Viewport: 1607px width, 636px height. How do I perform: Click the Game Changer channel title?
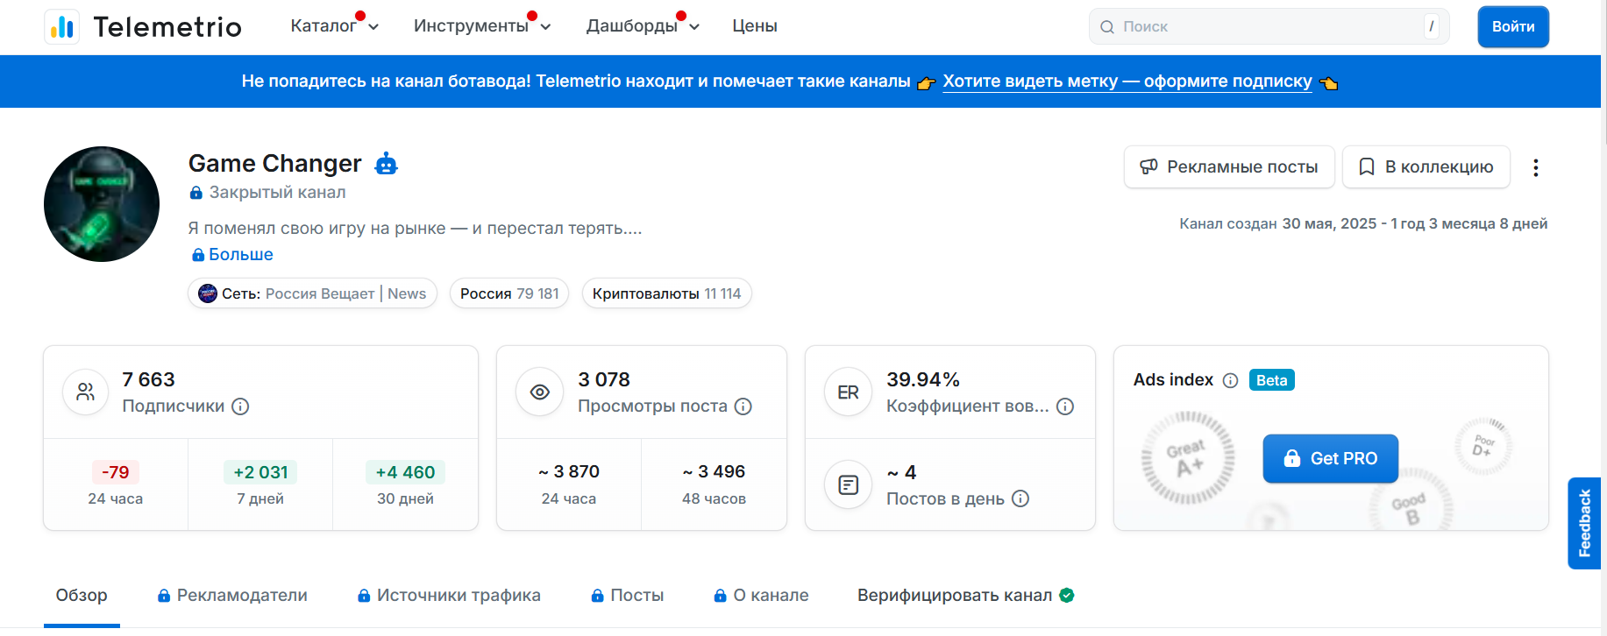(x=274, y=164)
